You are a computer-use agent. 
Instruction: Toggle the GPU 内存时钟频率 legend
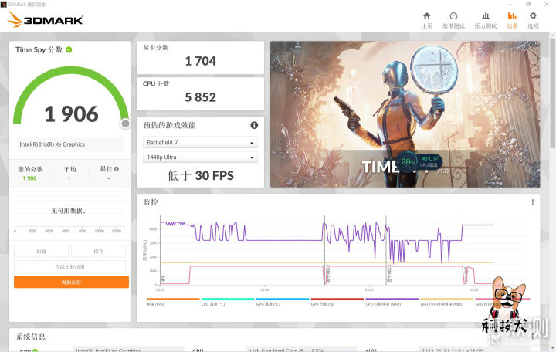[x=447, y=302]
